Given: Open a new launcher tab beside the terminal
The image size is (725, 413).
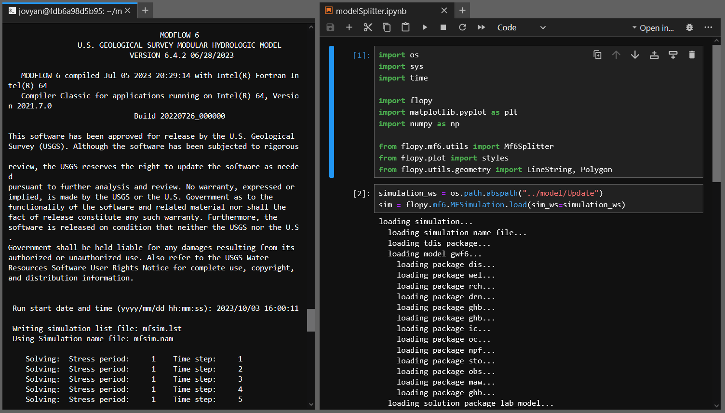Looking at the screenshot, I should point(145,10).
